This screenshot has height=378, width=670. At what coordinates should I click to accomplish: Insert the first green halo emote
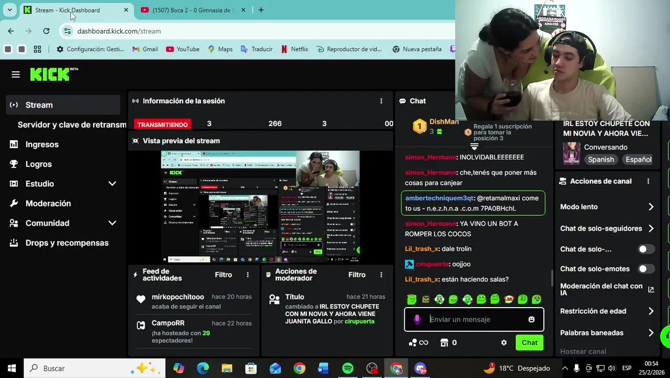(x=412, y=299)
